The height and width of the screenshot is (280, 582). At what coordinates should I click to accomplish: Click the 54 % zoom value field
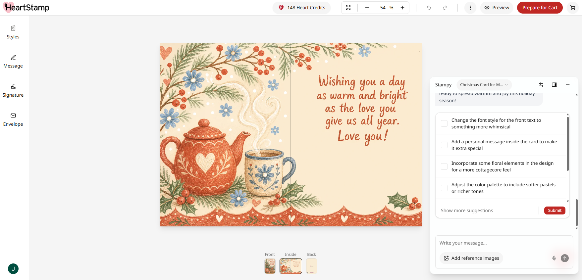387,8
